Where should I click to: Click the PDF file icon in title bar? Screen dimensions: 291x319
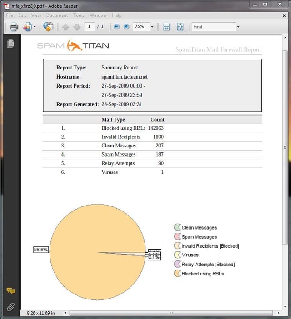(x=6, y=6)
